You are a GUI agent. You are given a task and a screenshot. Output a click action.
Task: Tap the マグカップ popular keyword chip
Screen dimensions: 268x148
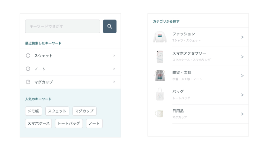click(84, 111)
